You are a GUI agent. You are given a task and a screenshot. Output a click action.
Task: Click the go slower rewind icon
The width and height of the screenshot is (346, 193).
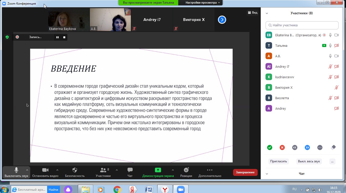click(x=295, y=147)
